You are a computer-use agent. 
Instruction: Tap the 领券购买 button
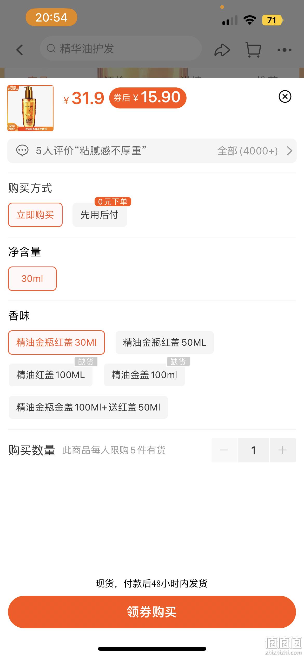(152, 612)
